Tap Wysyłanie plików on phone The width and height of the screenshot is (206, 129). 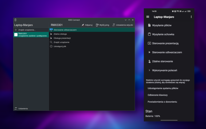coord(169,25)
